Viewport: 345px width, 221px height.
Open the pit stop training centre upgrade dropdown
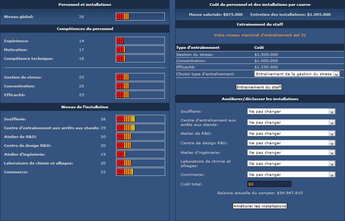tap(291, 122)
